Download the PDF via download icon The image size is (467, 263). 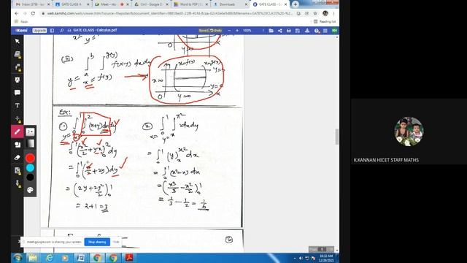point(306,31)
